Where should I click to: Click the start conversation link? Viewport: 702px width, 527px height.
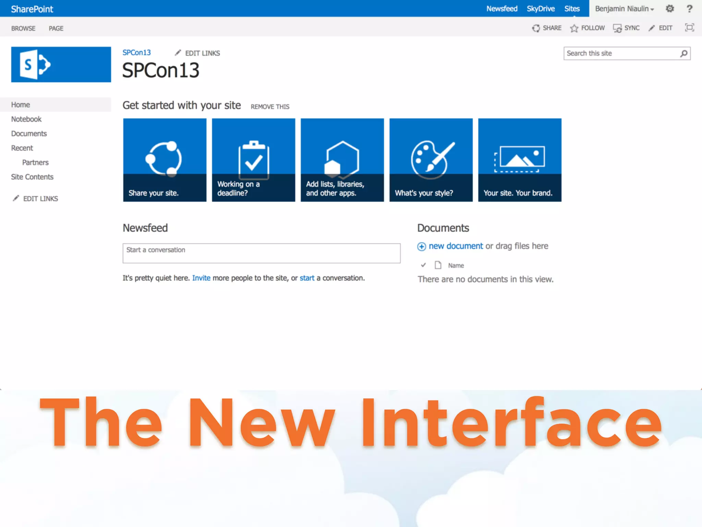[x=307, y=278]
